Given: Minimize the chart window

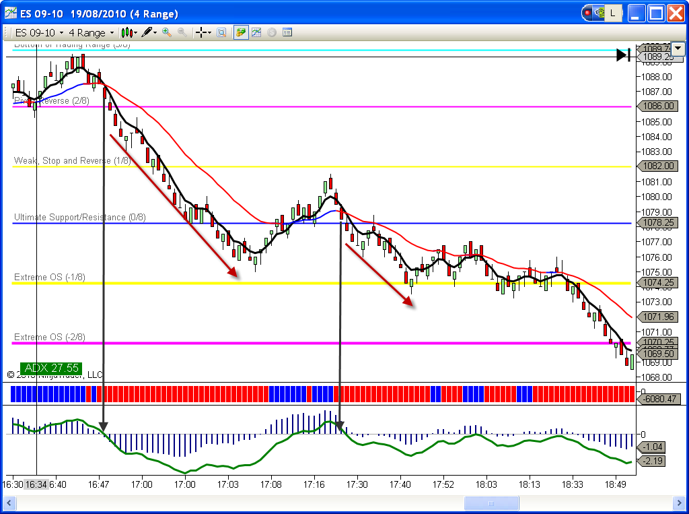Looking at the screenshot, I should (637, 13).
